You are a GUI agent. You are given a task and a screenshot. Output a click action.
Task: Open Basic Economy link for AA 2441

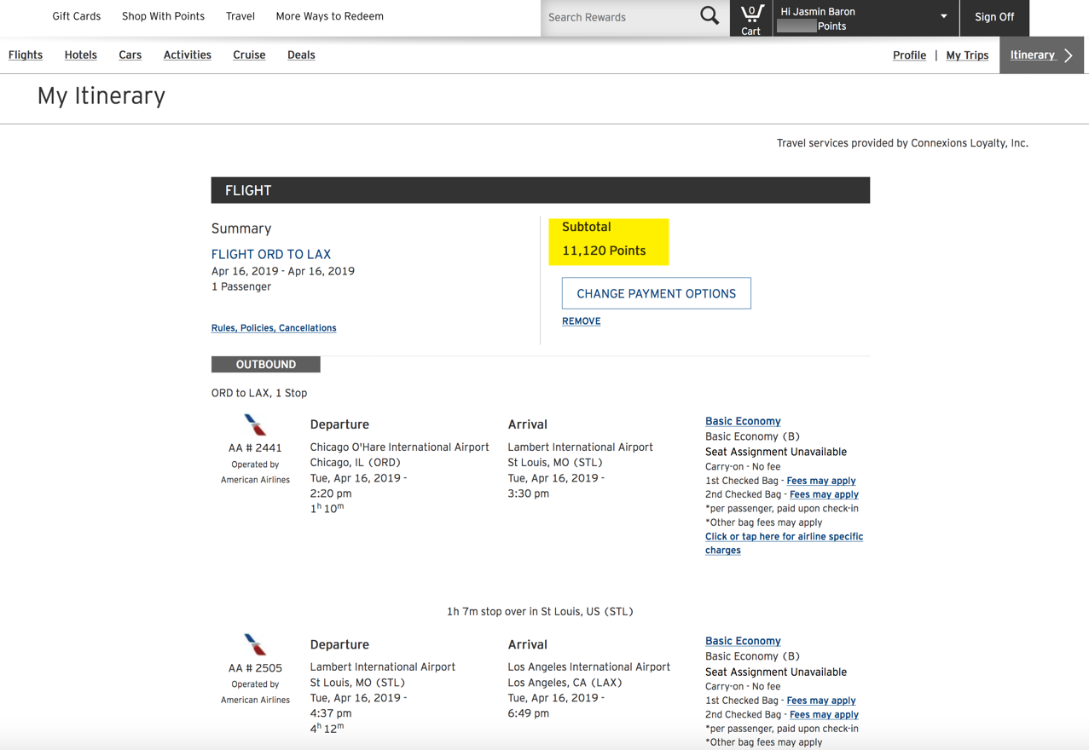pos(743,421)
